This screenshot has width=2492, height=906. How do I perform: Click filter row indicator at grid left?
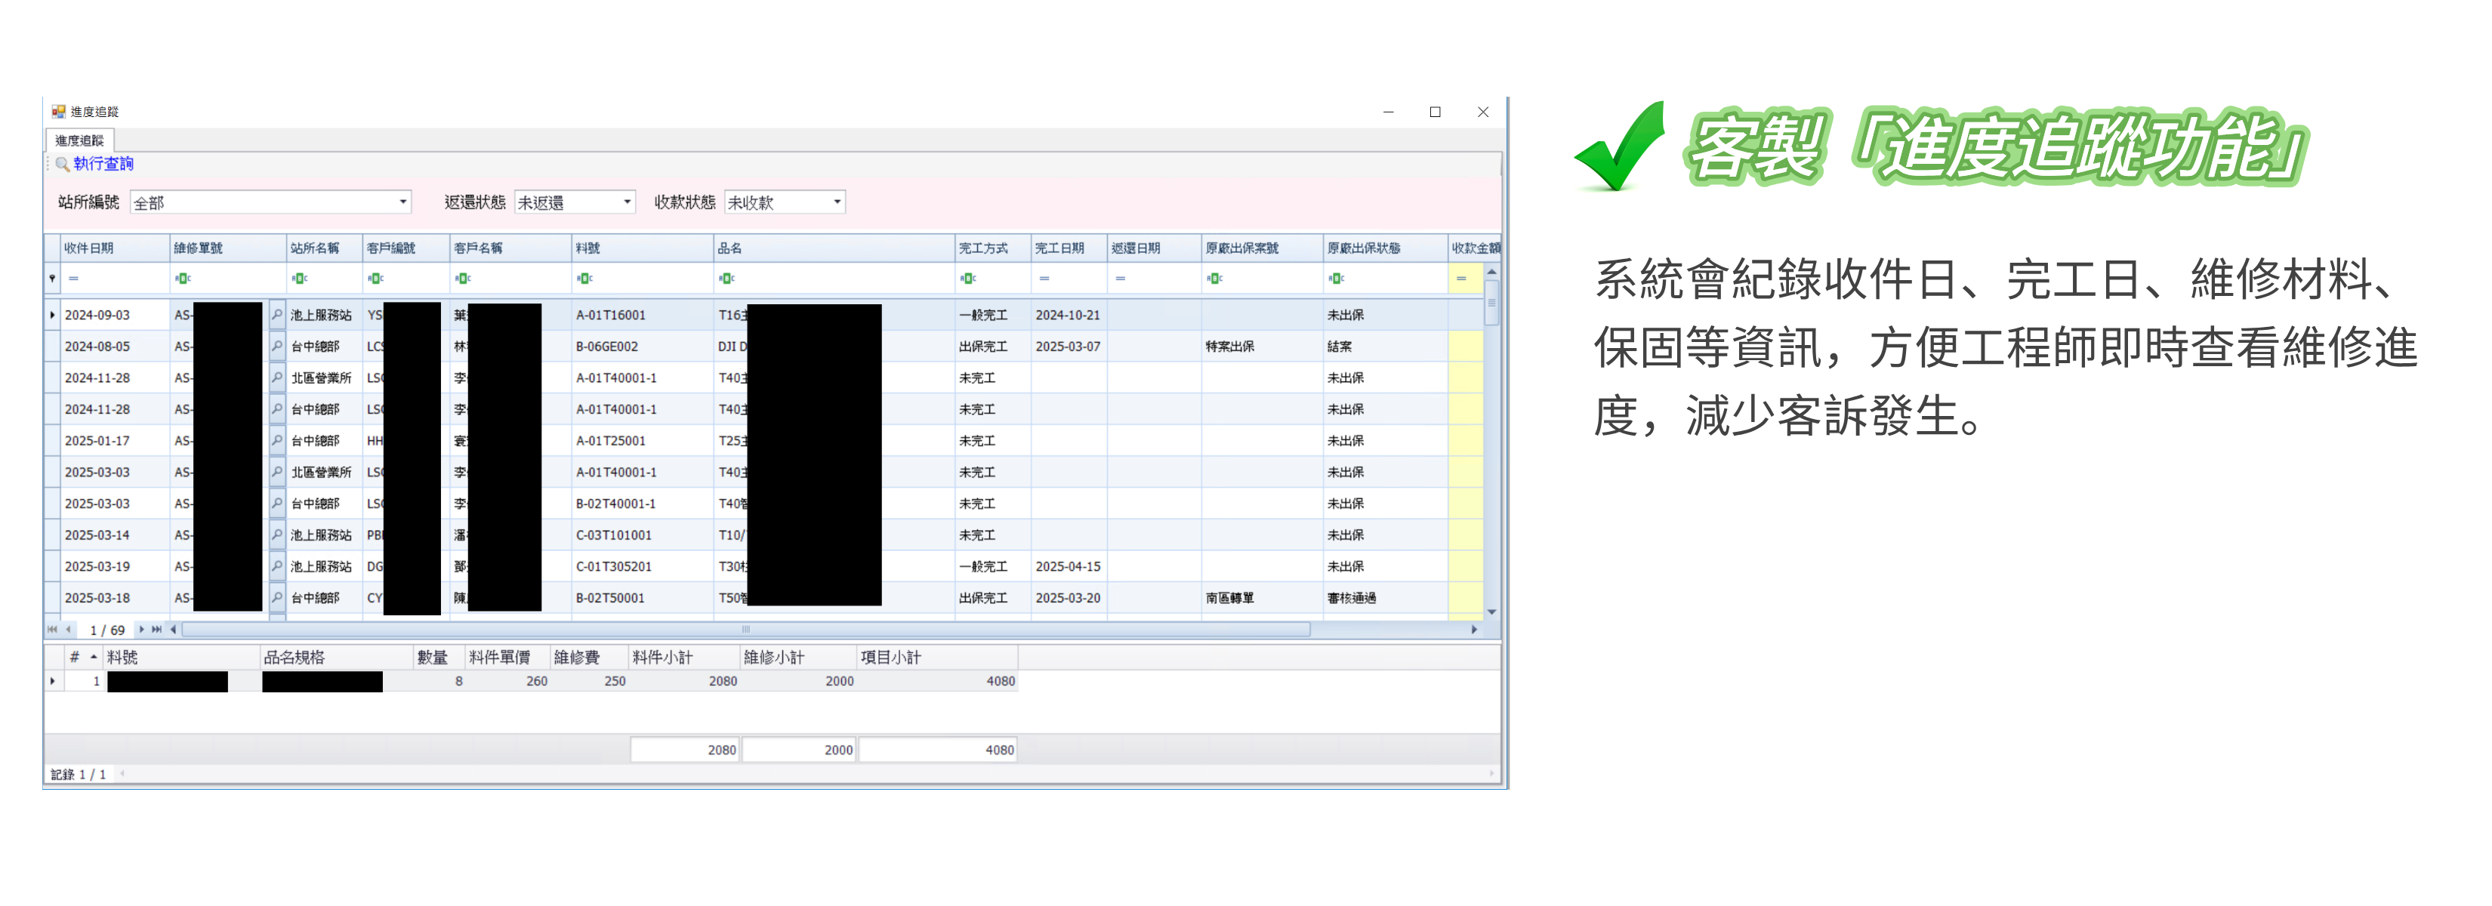click(x=52, y=279)
